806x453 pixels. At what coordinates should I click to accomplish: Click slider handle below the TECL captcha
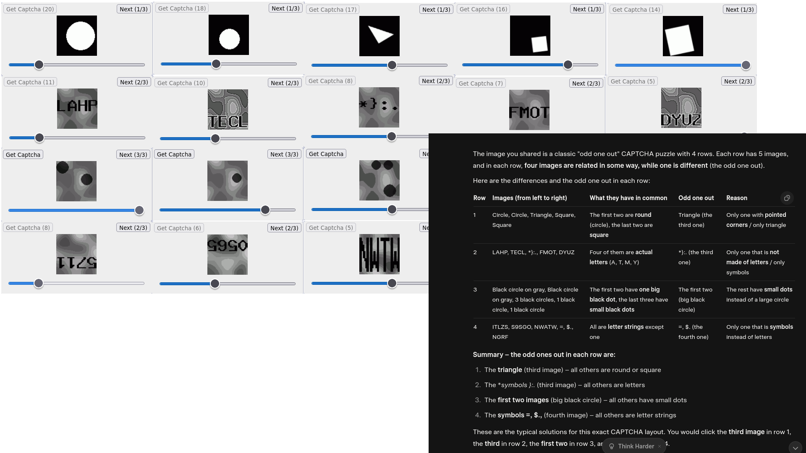[x=215, y=138]
